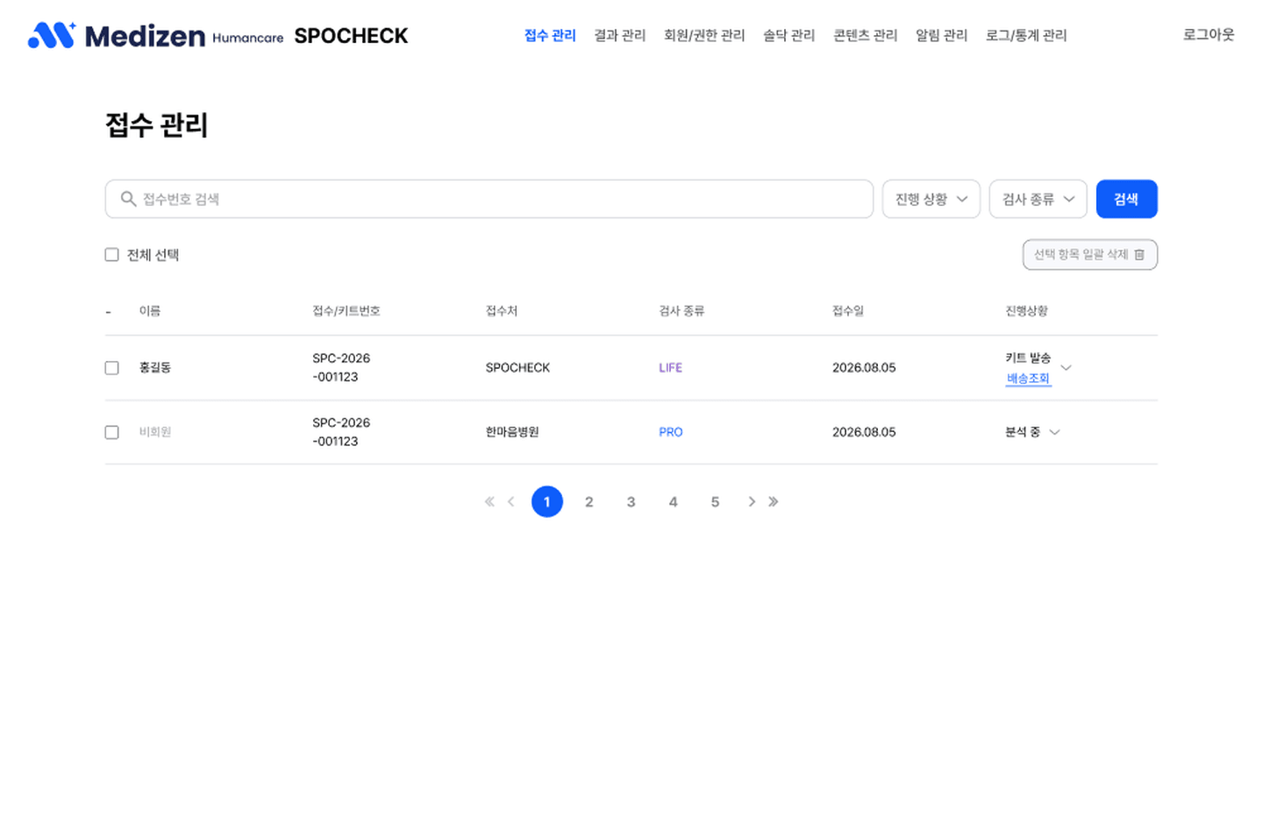
Task: Click the 한마음병원 cell
Action: coord(512,432)
